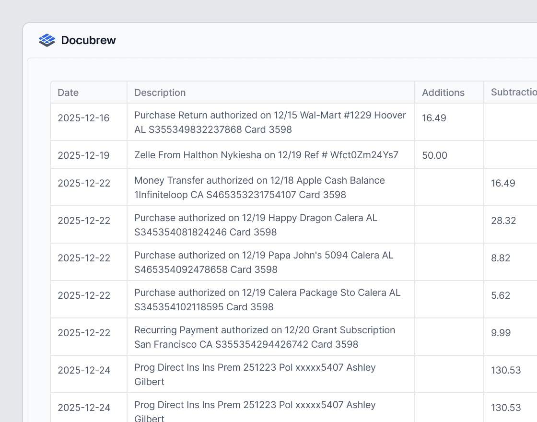Select the 16.49 additions amount

tap(434, 118)
